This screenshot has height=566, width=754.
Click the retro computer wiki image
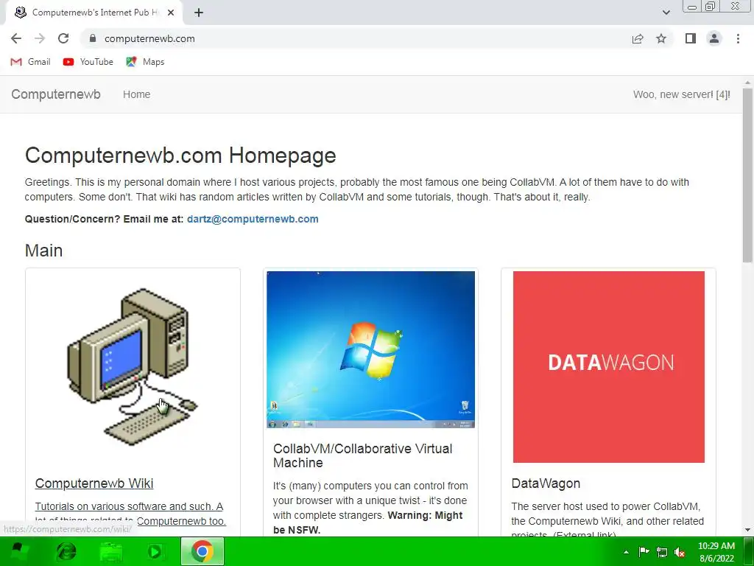(133, 367)
